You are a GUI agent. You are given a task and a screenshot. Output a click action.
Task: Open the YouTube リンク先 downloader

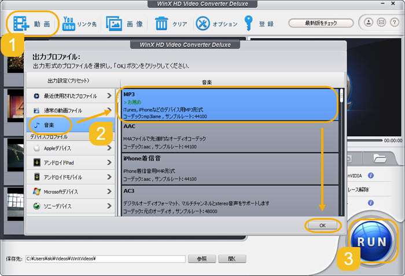pyautogui.click(x=80, y=24)
